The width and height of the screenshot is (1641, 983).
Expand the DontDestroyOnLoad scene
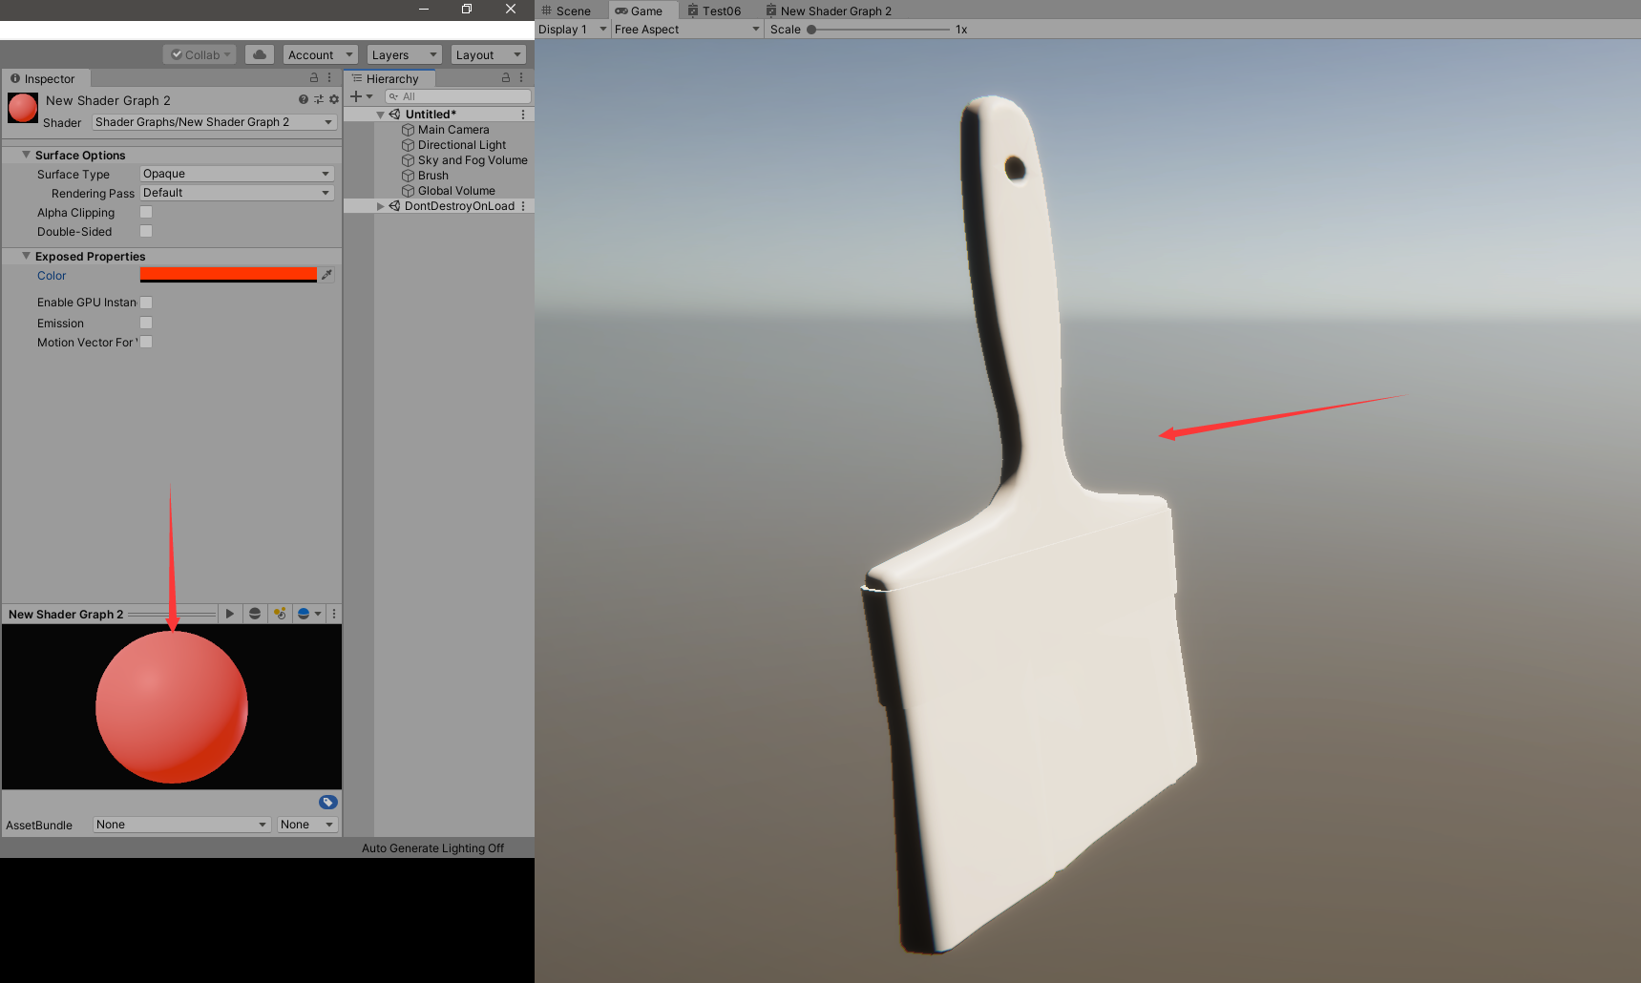pos(380,205)
